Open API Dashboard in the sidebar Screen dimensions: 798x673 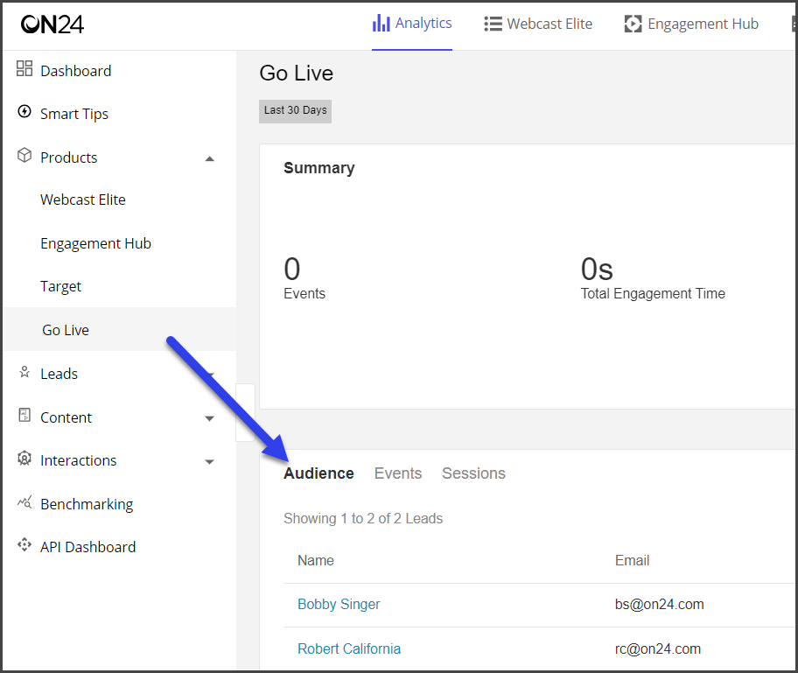(88, 547)
